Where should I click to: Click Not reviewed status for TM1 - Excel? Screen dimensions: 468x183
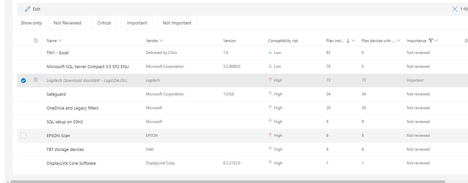point(418,53)
